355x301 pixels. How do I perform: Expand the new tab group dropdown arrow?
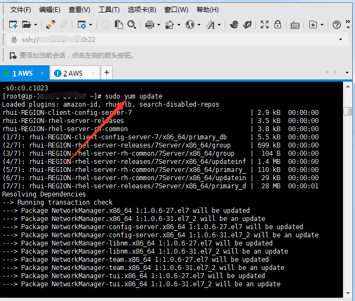(x=322, y=24)
